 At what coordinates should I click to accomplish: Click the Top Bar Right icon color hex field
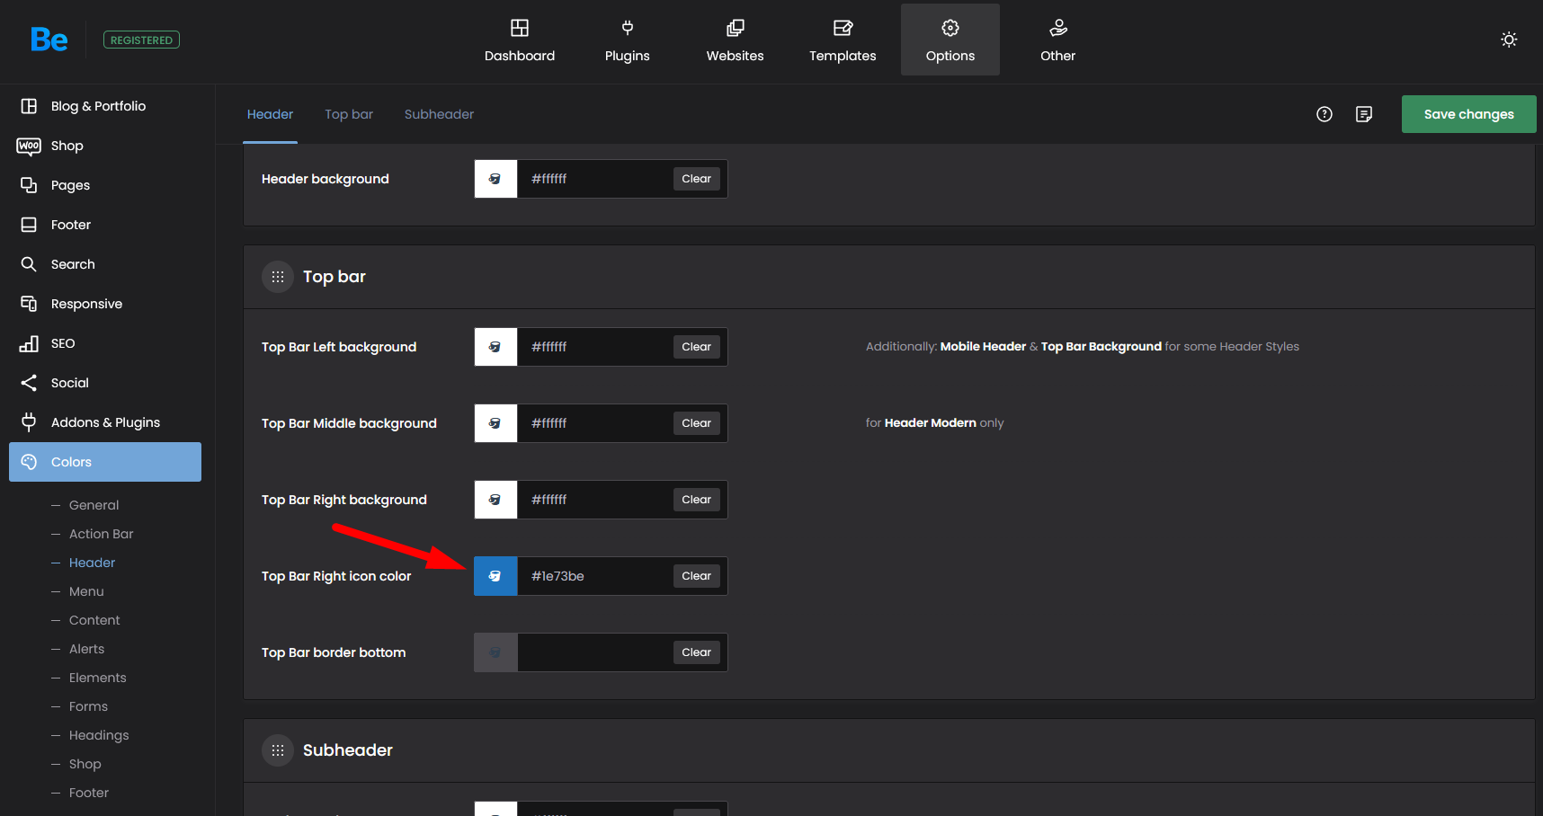tap(593, 576)
